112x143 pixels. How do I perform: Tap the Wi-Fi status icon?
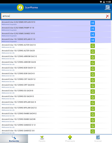(x=101, y=2)
